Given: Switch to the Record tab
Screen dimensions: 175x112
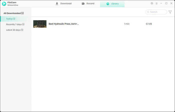Looking at the screenshot, I should pyautogui.click(x=88, y=4).
